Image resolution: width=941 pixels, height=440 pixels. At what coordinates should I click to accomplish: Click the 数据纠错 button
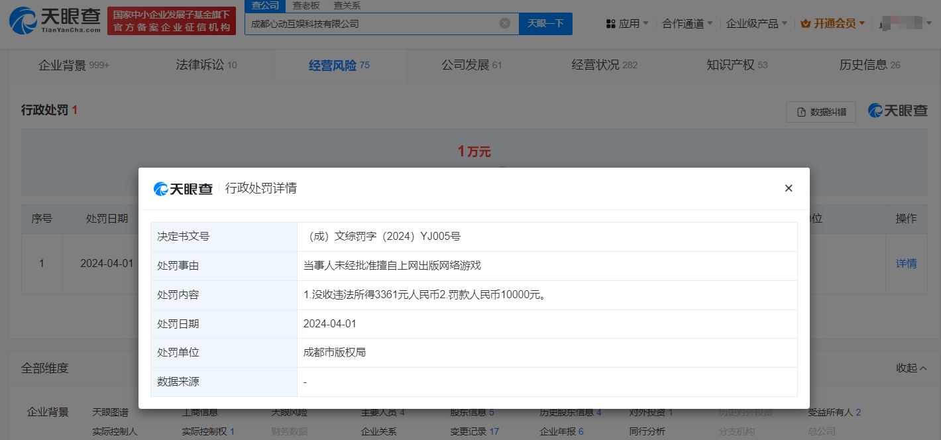coord(821,112)
